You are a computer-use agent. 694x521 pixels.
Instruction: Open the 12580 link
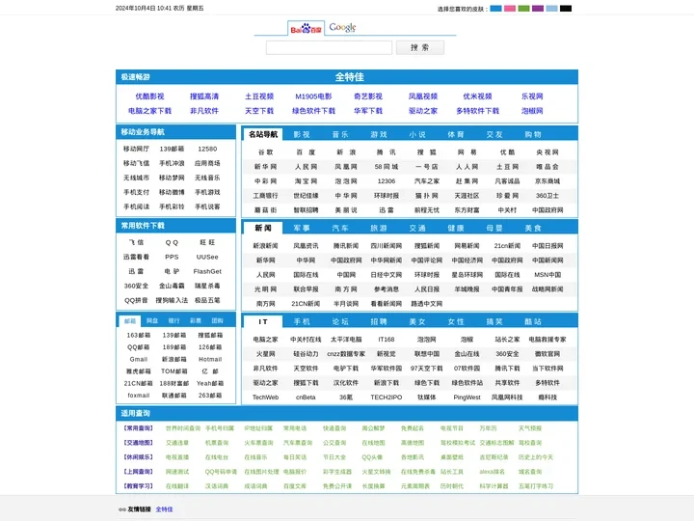207,149
